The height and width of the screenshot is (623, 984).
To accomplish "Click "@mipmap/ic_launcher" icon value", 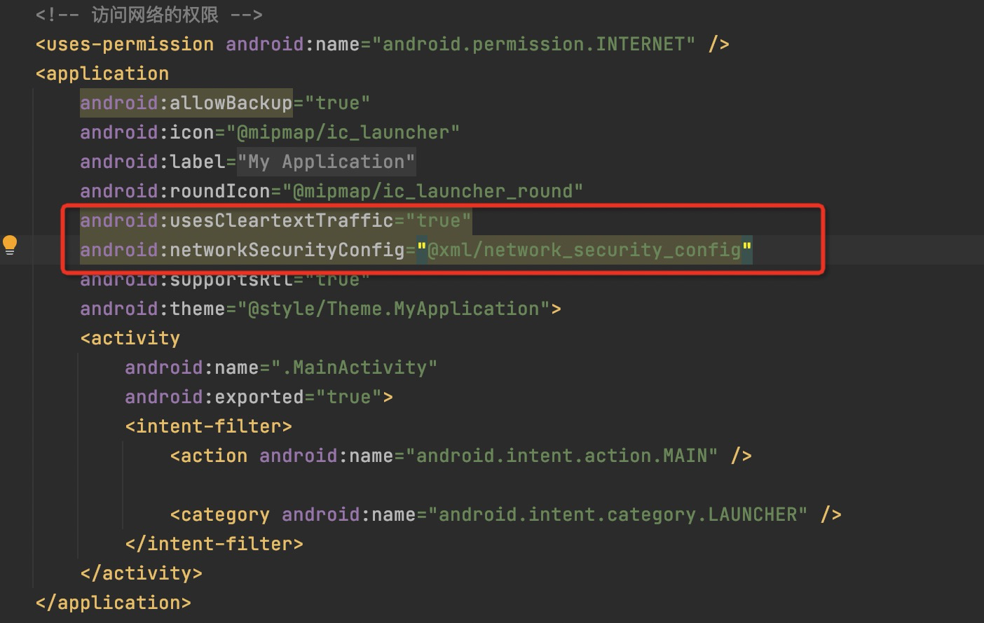I will (343, 132).
